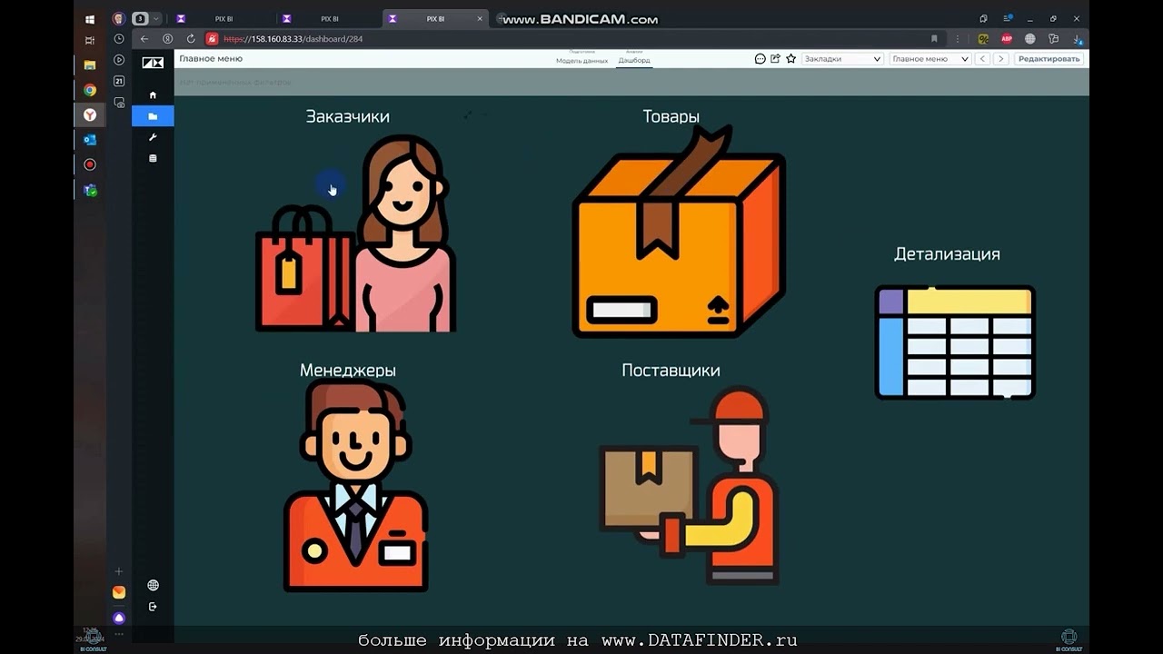Open the wrench settings icon in sidebar

pos(153,137)
